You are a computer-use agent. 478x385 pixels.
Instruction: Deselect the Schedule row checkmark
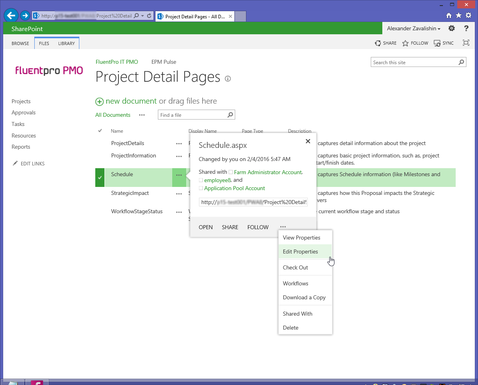coord(100,177)
